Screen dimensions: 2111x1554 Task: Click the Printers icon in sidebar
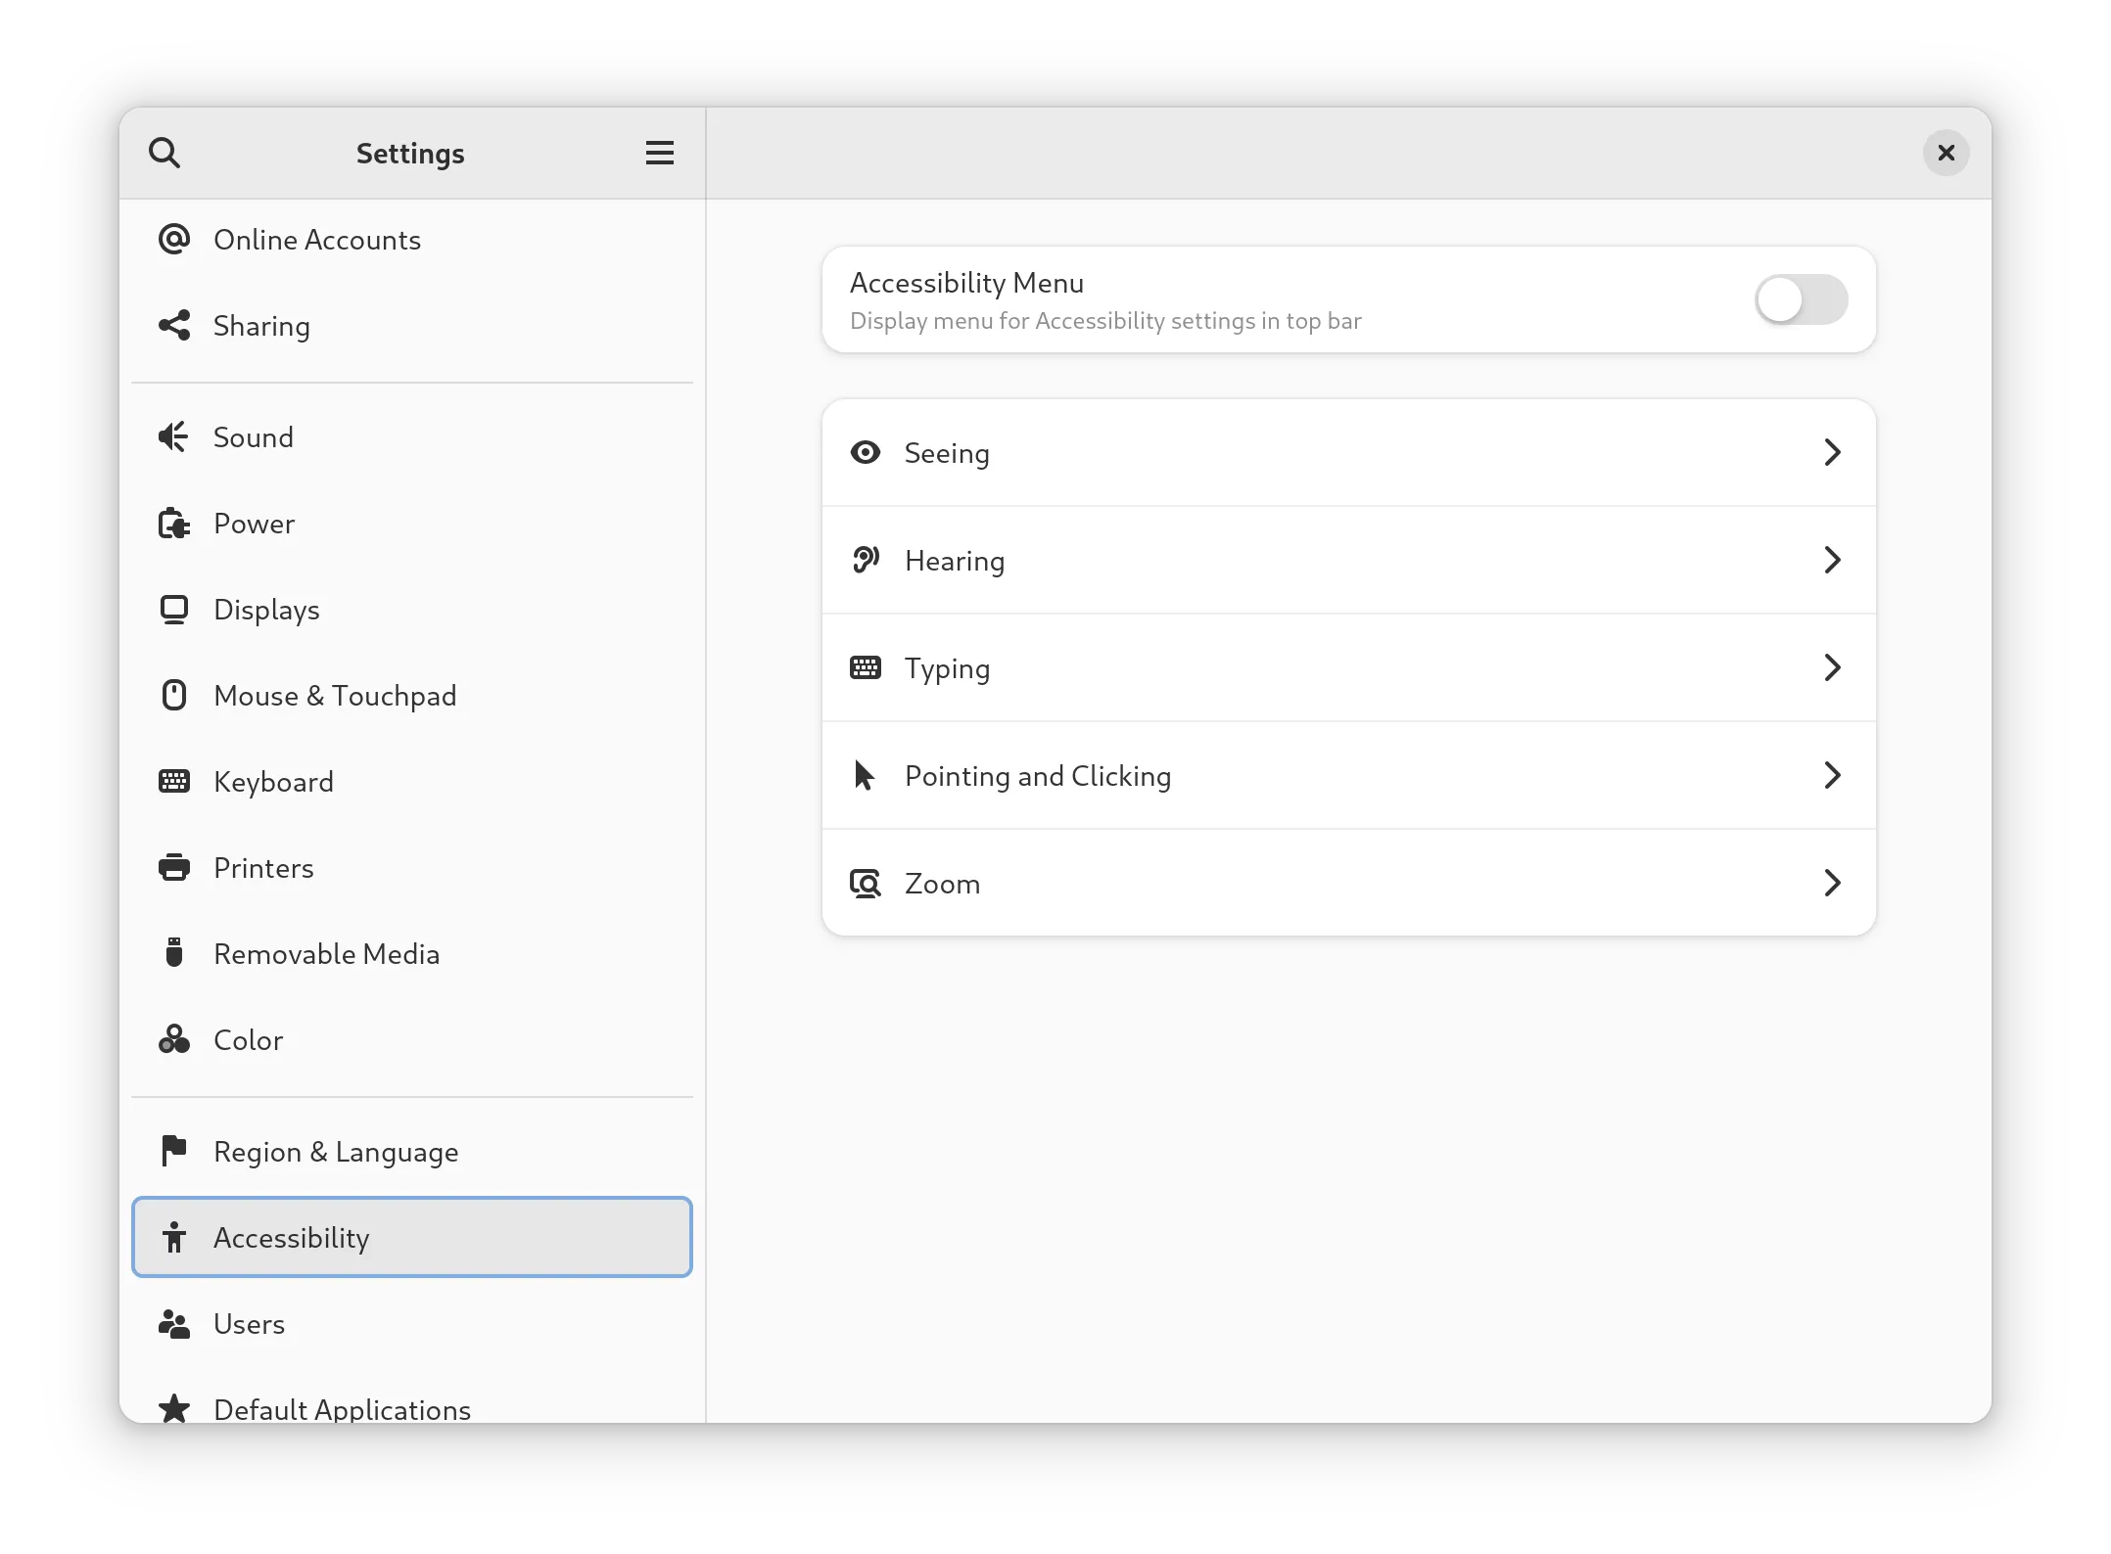(173, 868)
